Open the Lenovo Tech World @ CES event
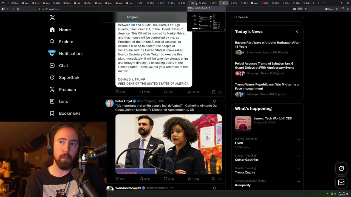Screen dimensions: 351x197 click(x=267, y=124)
